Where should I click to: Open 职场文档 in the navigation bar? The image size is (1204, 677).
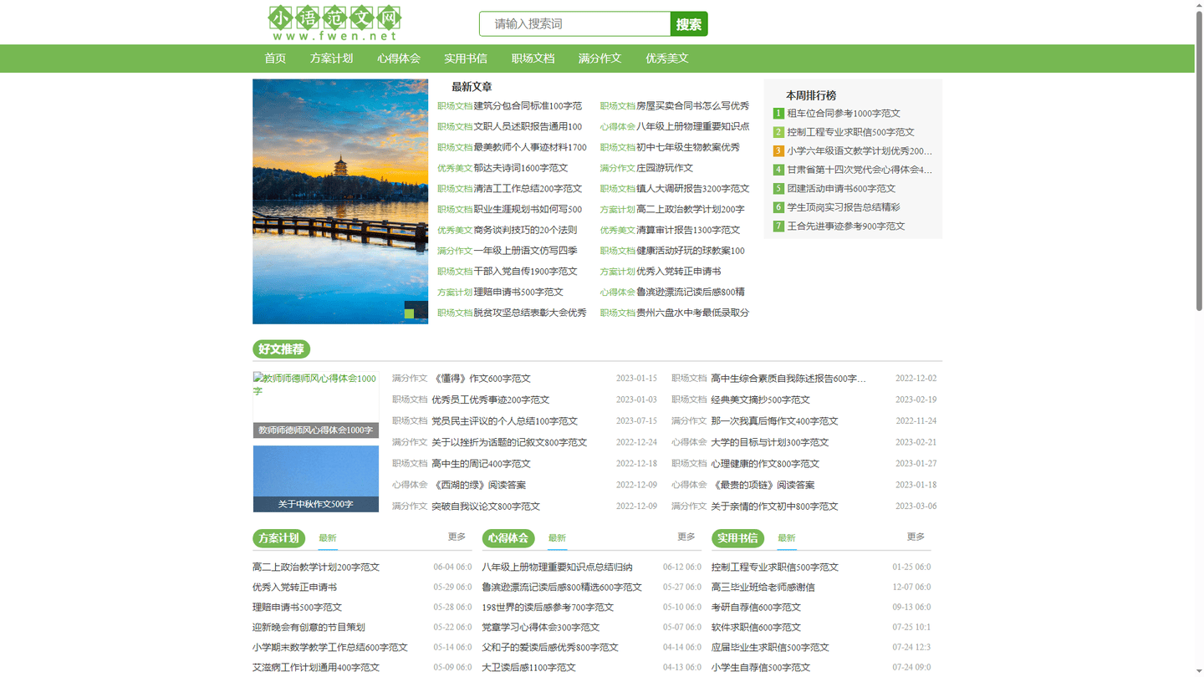pyautogui.click(x=533, y=59)
